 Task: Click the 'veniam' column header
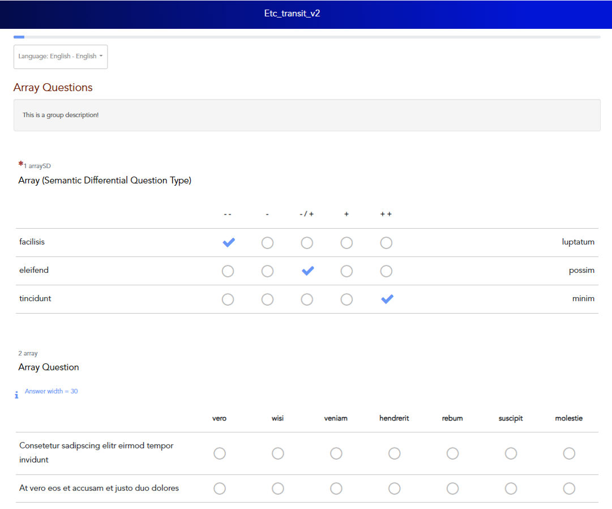pyautogui.click(x=336, y=418)
